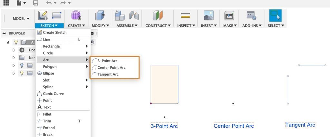Screen dimensions: 330x137
Task: Click the purple Create form icon
Action: (x=76, y=15)
